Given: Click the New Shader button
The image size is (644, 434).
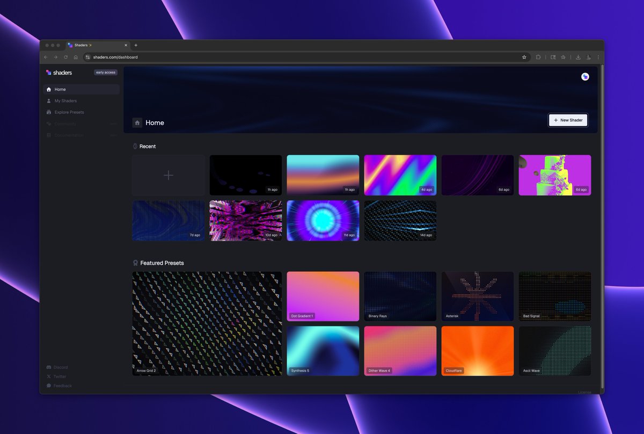Looking at the screenshot, I should [x=568, y=120].
